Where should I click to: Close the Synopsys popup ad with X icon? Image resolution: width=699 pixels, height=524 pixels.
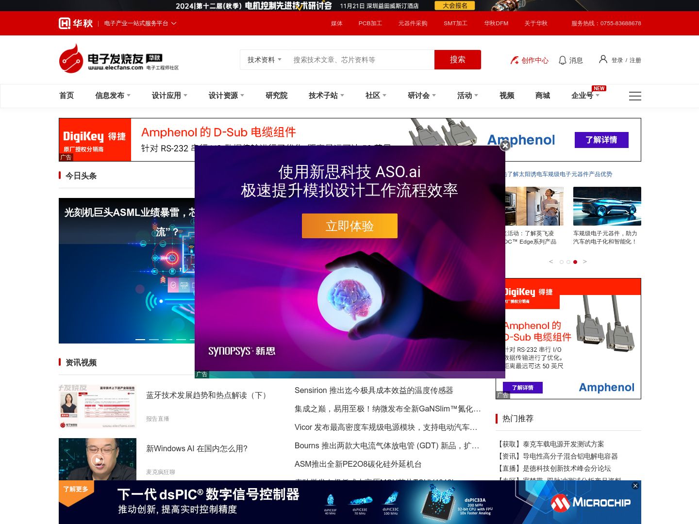coord(505,145)
